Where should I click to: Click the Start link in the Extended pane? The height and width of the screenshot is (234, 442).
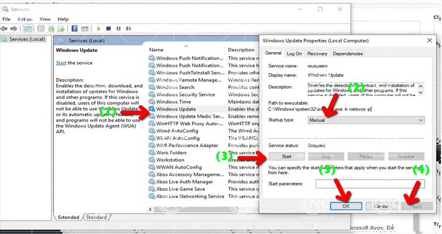click(61, 63)
